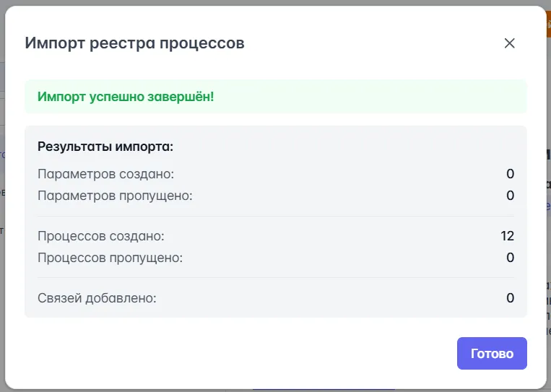The width and height of the screenshot is (551, 392).
Task: Select the "Связей добавлено:" label
Action: click(x=97, y=297)
